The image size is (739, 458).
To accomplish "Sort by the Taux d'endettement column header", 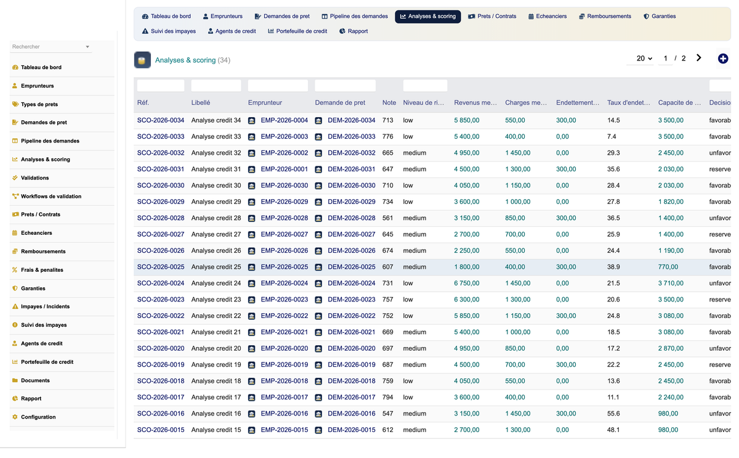I will (x=629, y=103).
